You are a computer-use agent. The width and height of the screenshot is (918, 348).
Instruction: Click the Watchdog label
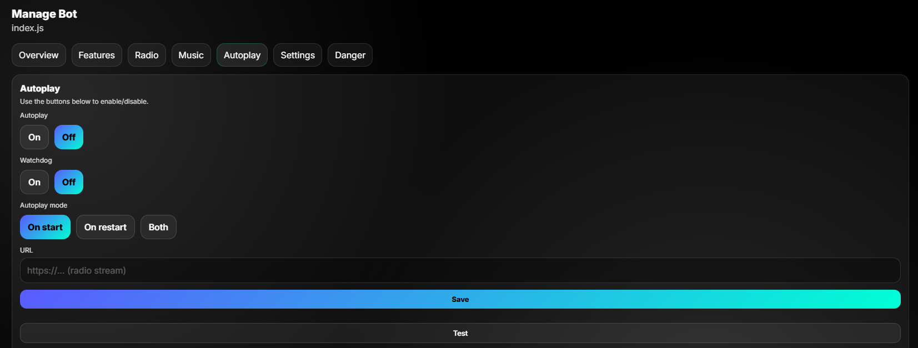point(36,160)
